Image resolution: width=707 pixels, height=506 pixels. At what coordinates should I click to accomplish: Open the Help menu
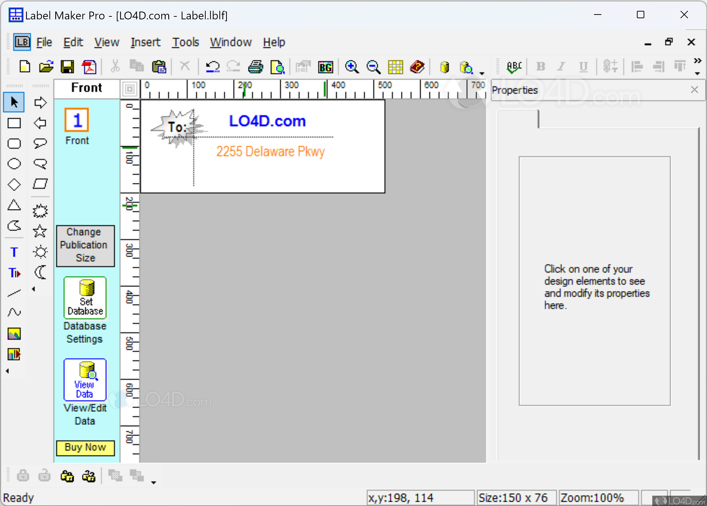274,42
